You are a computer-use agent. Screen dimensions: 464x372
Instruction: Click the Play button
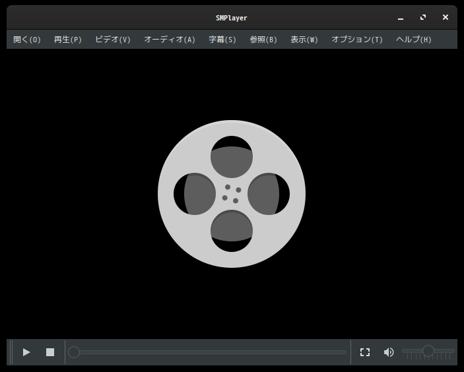coord(26,352)
